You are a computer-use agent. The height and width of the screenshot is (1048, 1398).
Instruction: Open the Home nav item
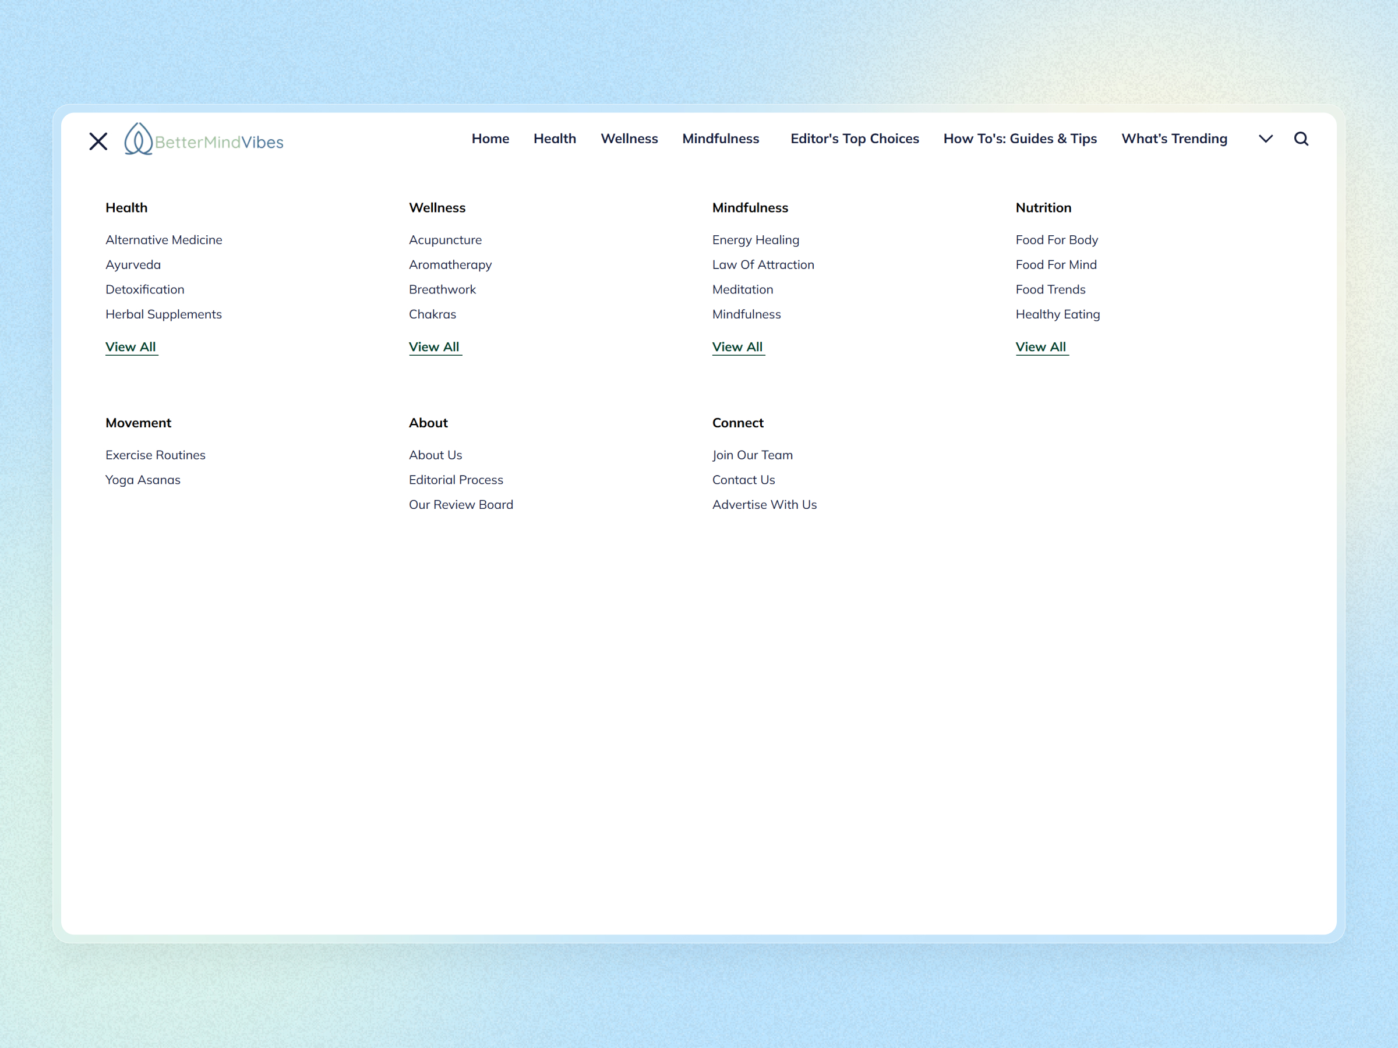[490, 139]
